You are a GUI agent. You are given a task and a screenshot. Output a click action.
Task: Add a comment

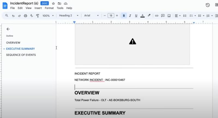tap(163, 16)
